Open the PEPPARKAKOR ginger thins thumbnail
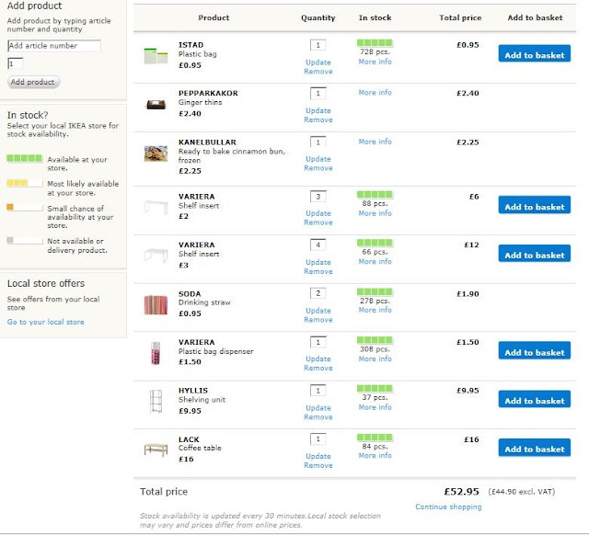Viewport: 589px width, 535px height. point(156,104)
